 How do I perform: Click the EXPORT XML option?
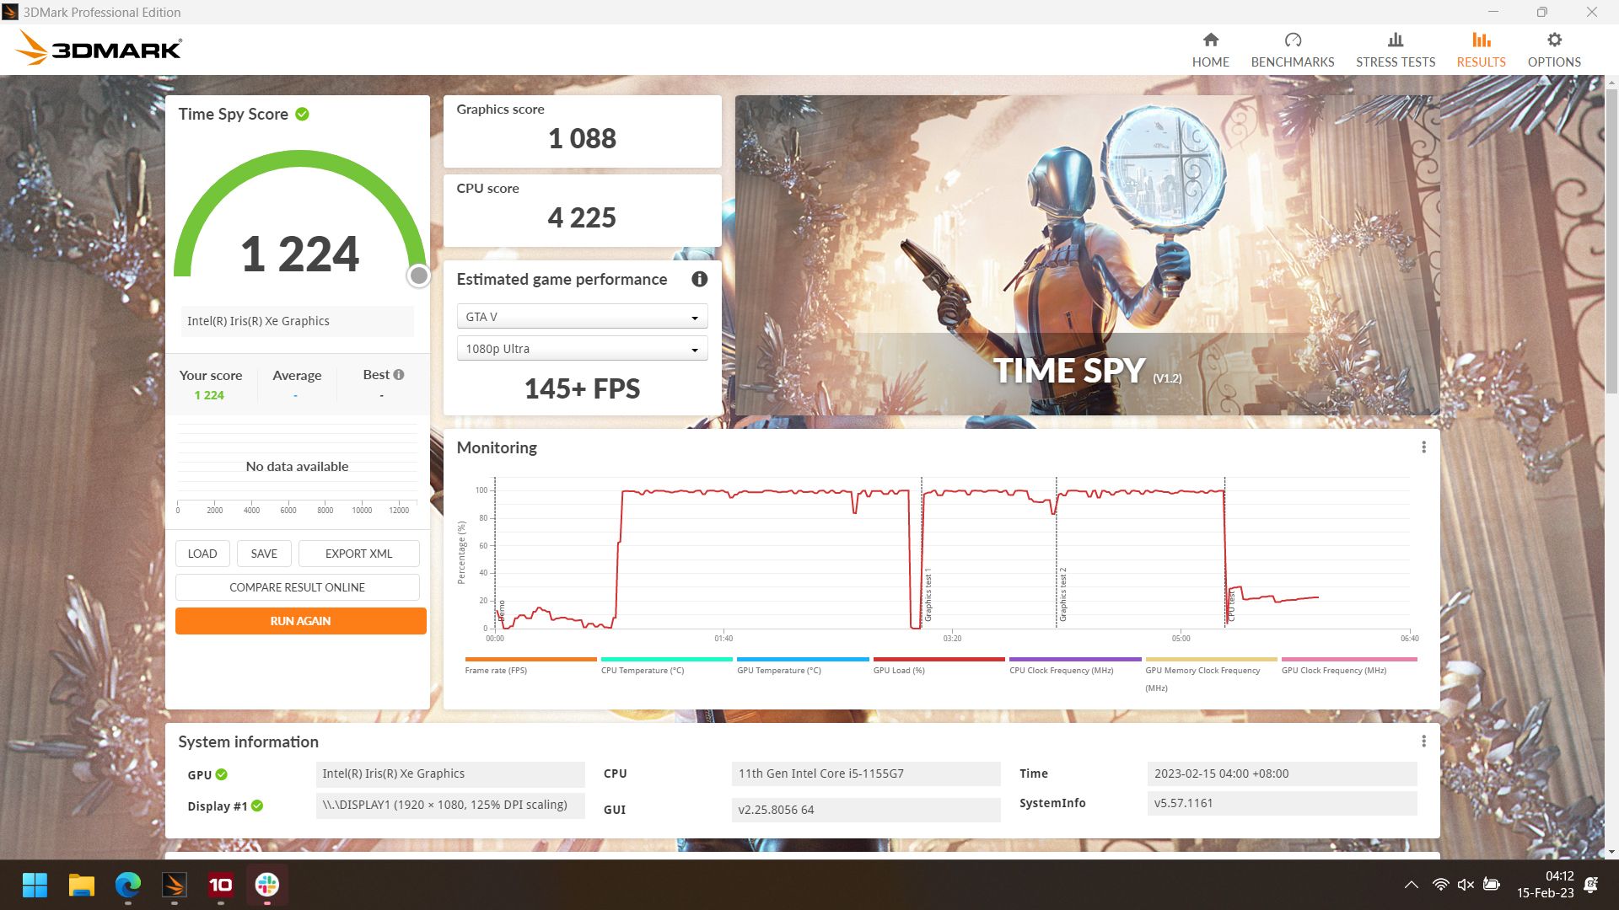click(358, 554)
